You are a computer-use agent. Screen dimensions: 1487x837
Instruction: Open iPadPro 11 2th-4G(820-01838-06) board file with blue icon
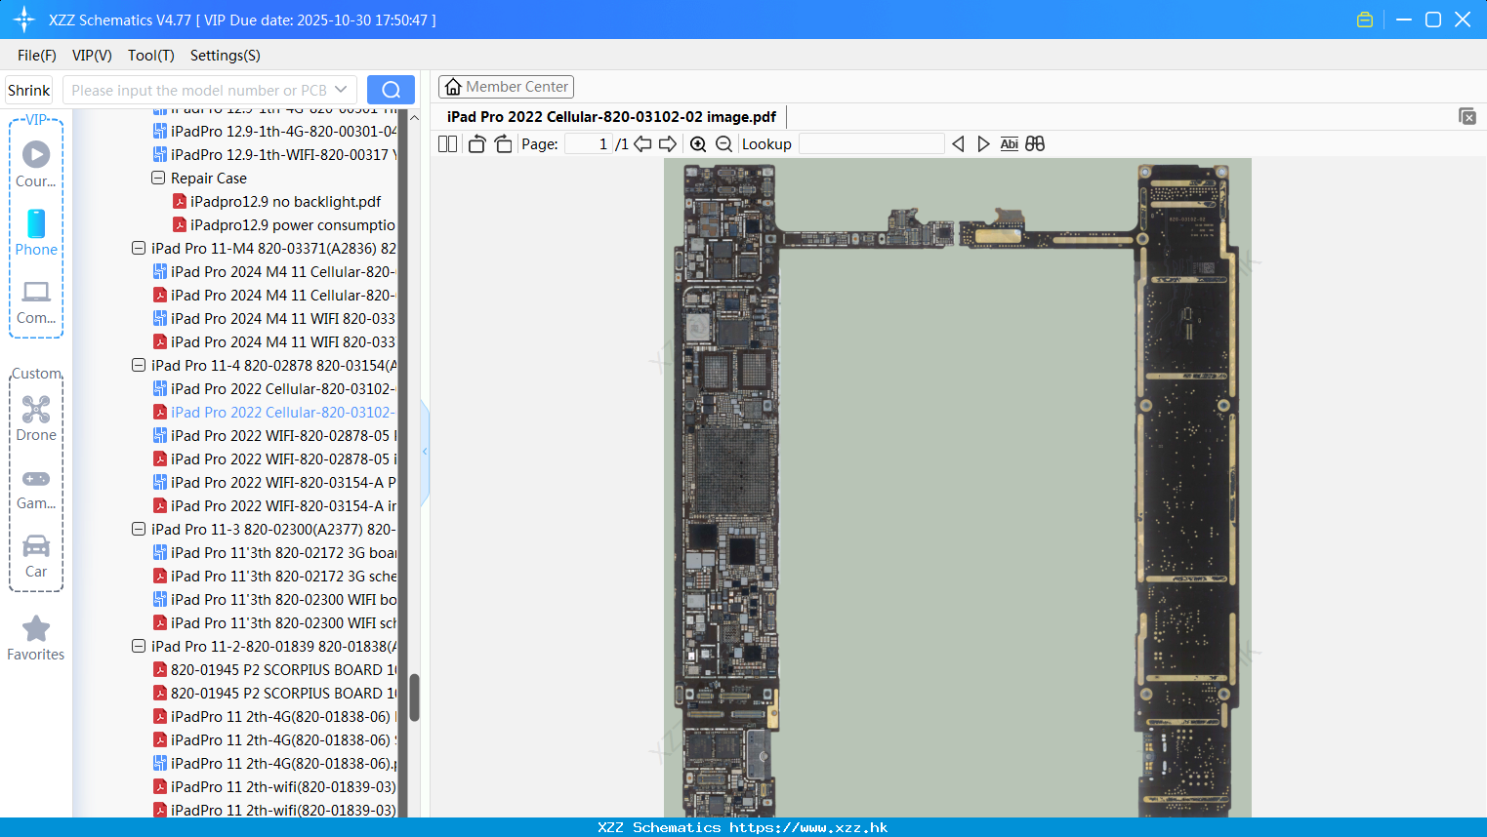pyautogui.click(x=274, y=763)
